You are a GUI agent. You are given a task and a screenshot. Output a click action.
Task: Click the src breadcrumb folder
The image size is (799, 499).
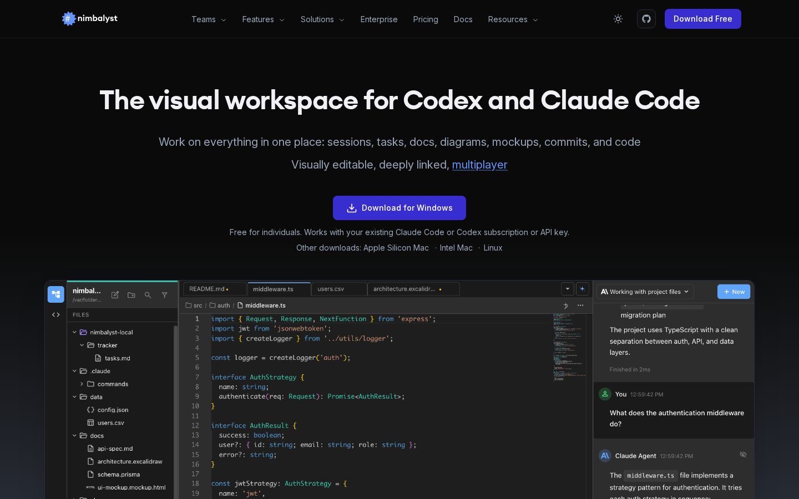(x=194, y=305)
